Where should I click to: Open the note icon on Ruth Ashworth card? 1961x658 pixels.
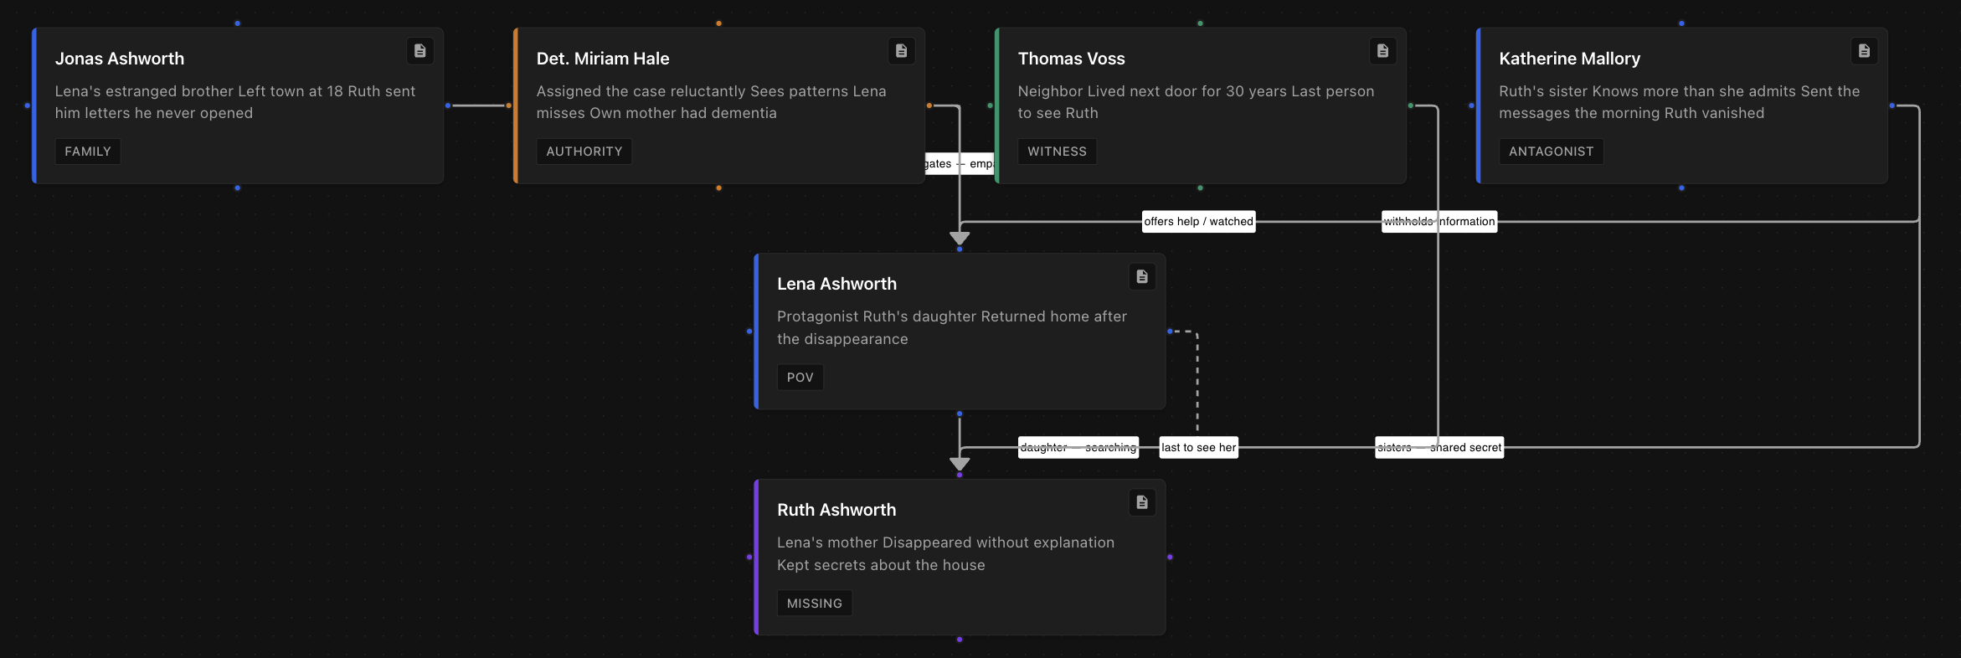1142,502
